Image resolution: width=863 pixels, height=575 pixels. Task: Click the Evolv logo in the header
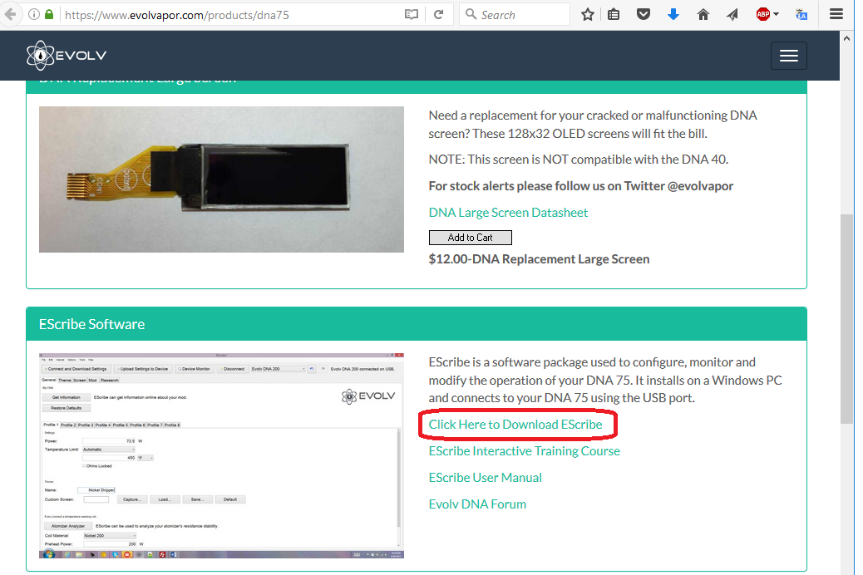(x=67, y=56)
